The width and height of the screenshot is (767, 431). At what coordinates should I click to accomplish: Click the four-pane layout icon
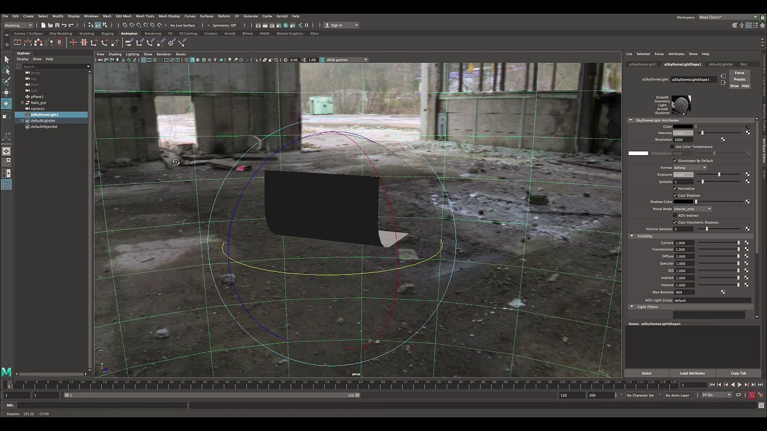[7, 162]
